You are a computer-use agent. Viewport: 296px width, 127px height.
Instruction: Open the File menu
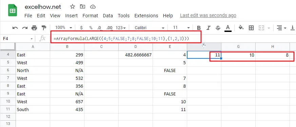click(x=28, y=16)
